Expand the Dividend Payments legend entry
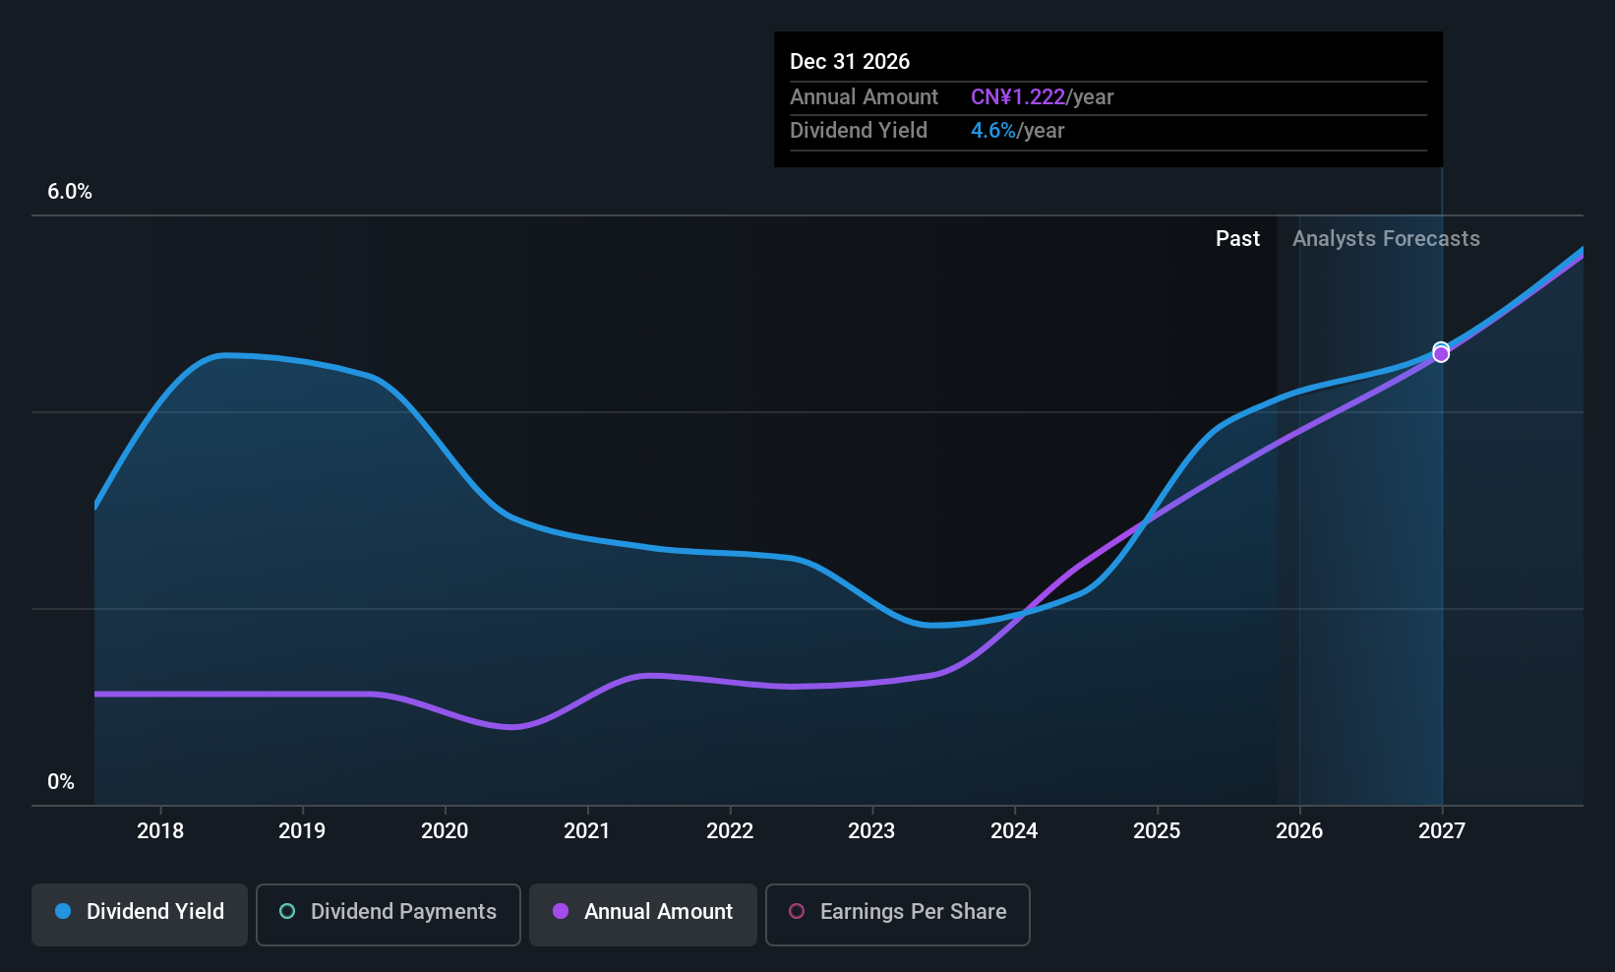 [x=388, y=912]
